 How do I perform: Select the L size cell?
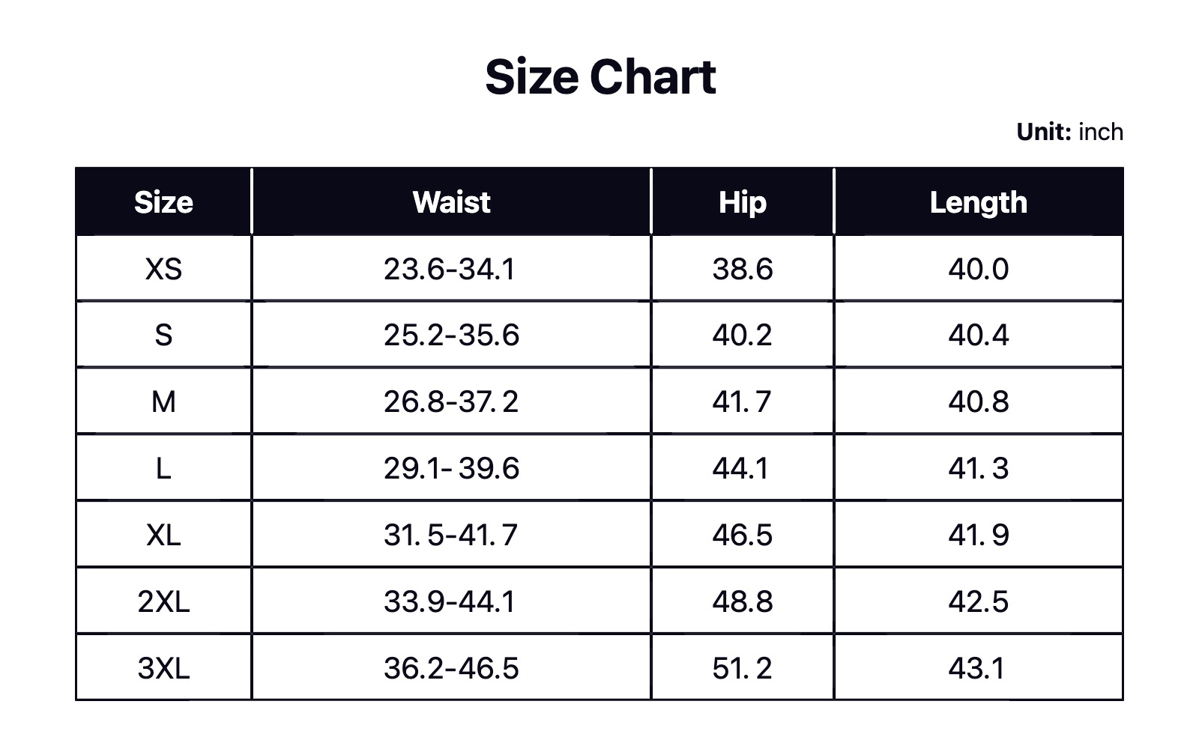[x=163, y=468]
